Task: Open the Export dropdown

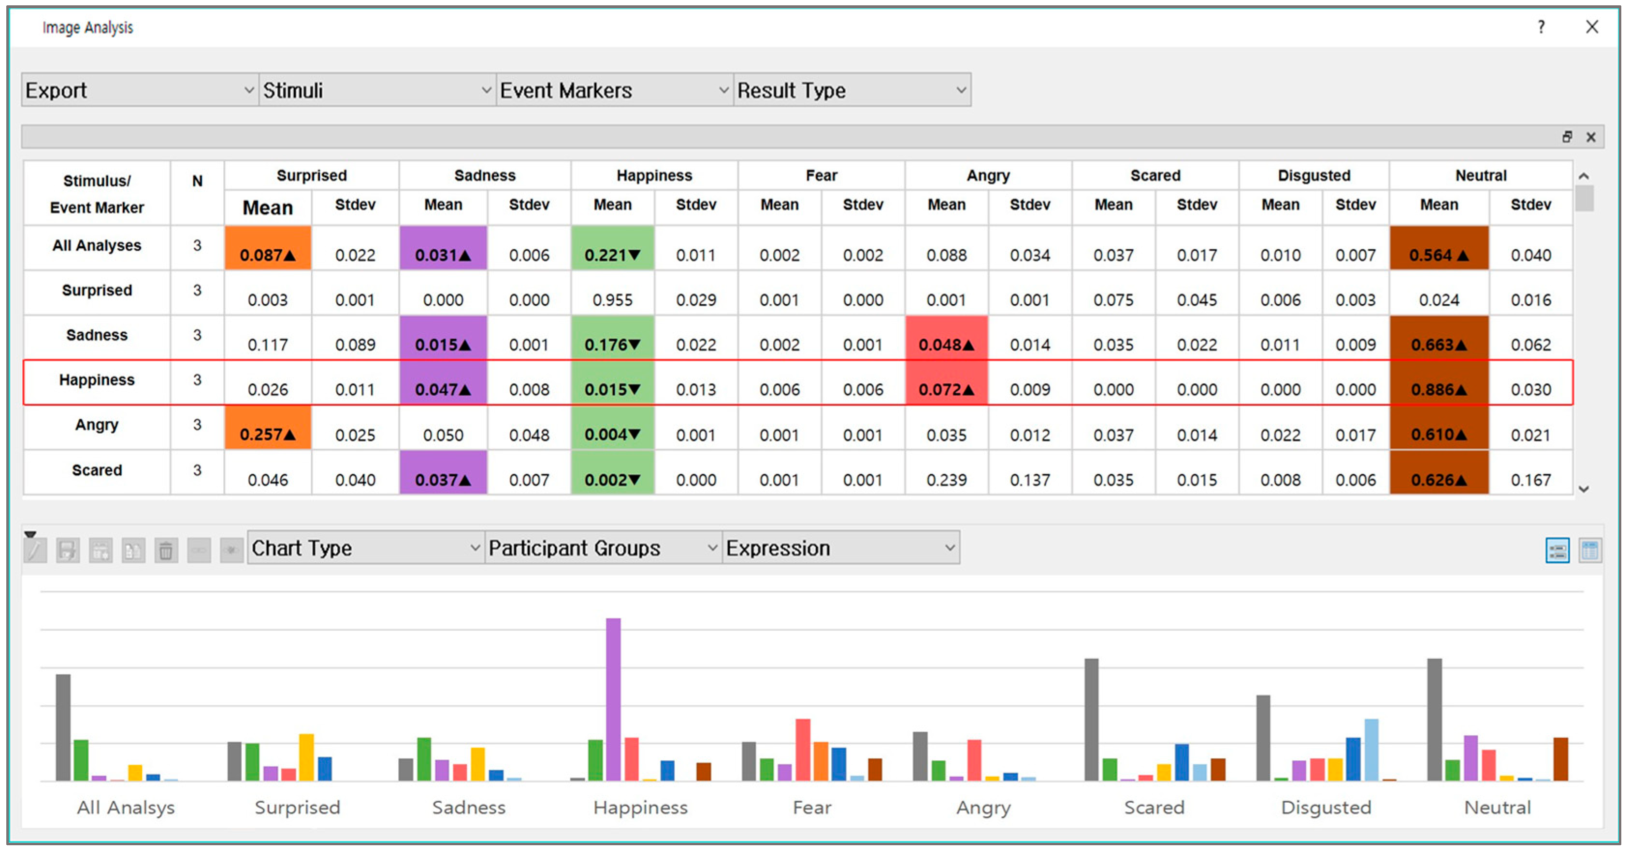Action: 139,90
